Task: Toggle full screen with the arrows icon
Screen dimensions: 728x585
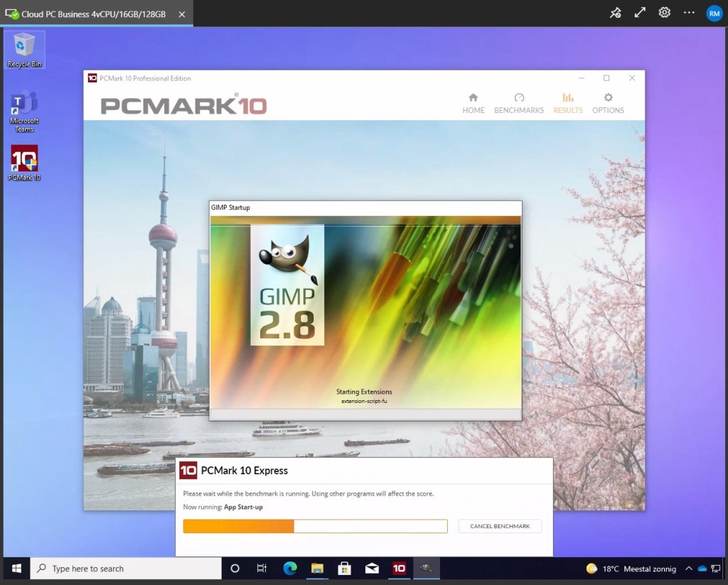Action: [640, 13]
